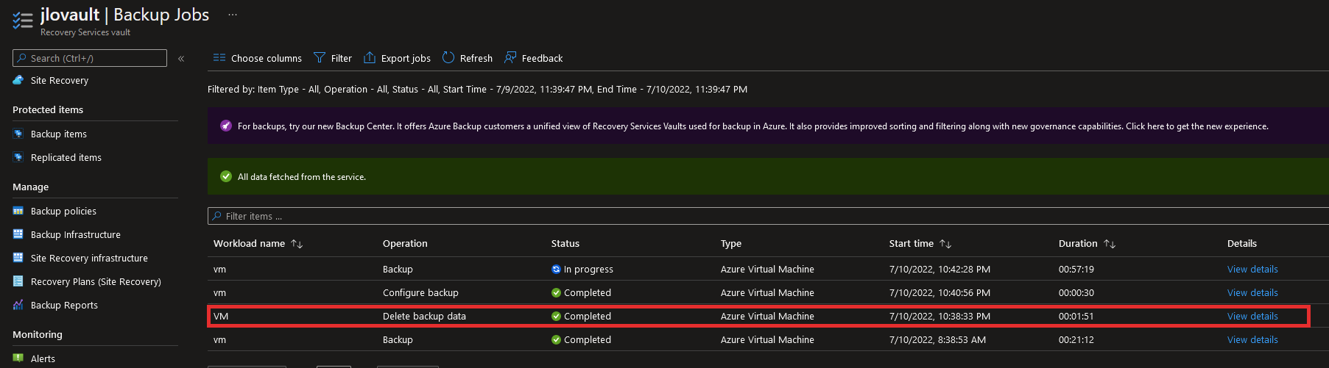Click the Feedback icon
1329x368 pixels.
pos(510,57)
